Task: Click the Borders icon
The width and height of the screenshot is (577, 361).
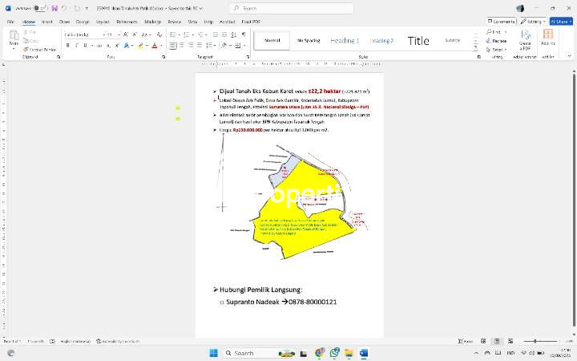Action: point(238,45)
